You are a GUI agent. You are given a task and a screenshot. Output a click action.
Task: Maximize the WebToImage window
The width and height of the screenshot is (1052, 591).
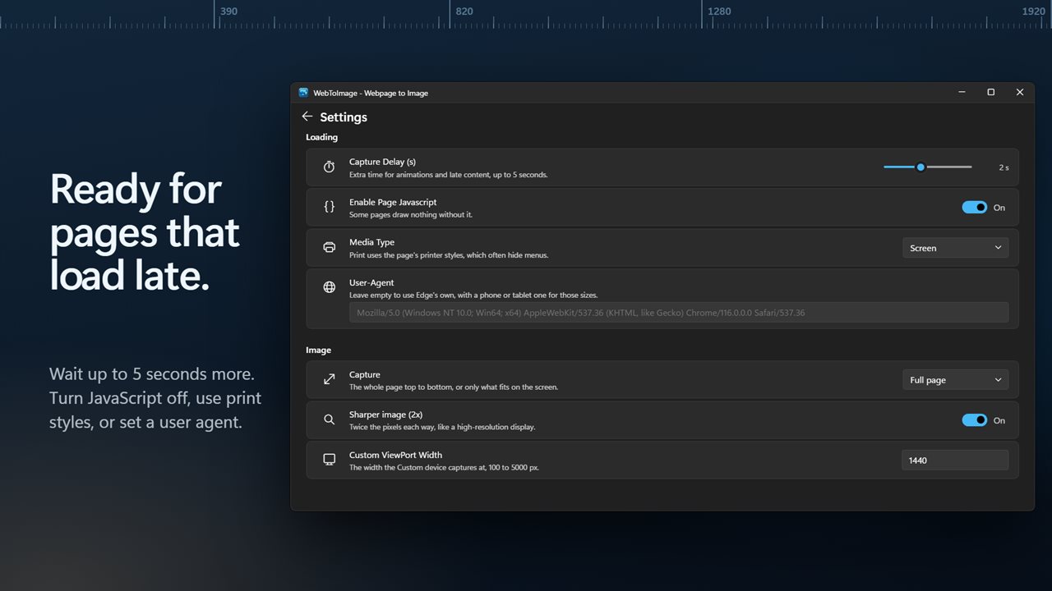[990, 93]
